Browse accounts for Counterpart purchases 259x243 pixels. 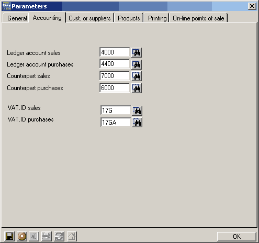coord(137,88)
